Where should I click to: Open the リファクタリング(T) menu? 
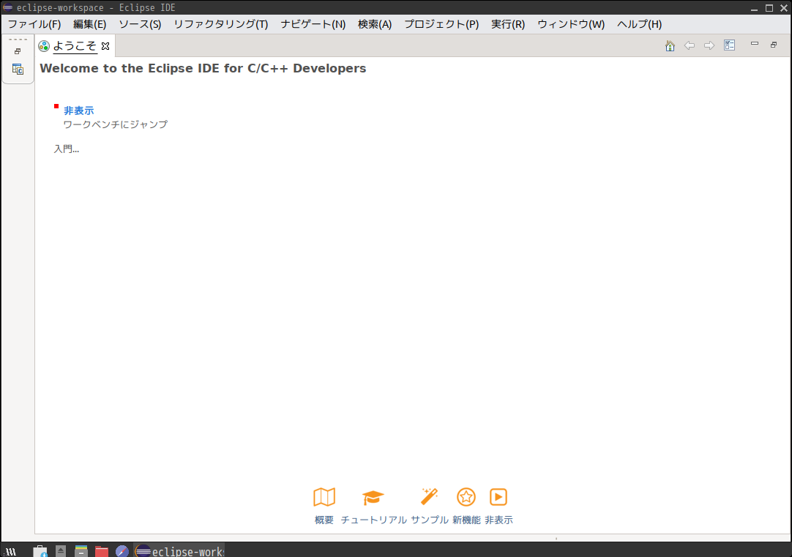click(221, 24)
